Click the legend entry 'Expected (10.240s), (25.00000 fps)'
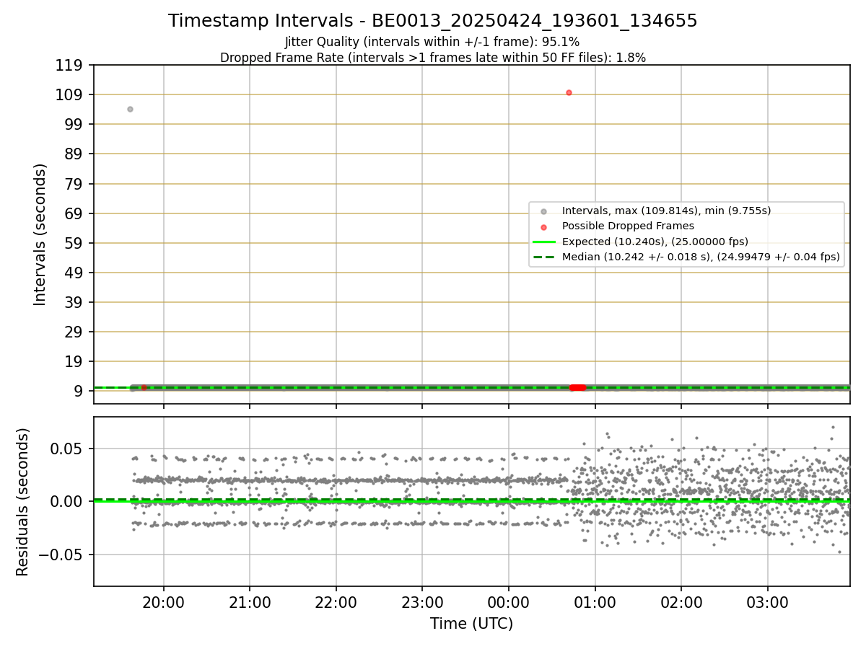This screenshot has width=866, height=649. pyautogui.click(x=655, y=242)
